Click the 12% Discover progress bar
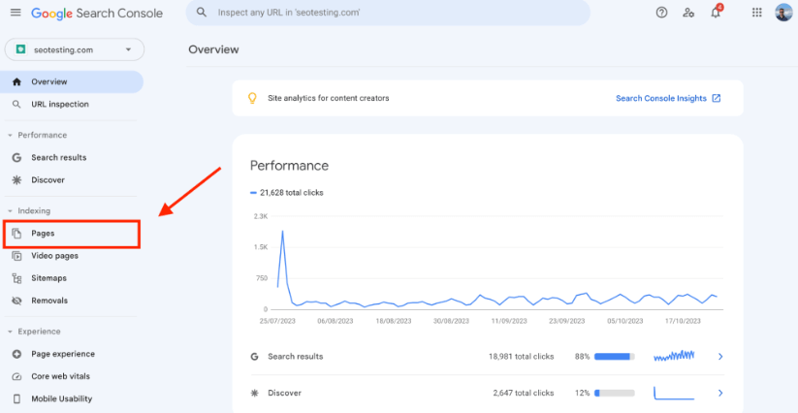 (x=615, y=394)
